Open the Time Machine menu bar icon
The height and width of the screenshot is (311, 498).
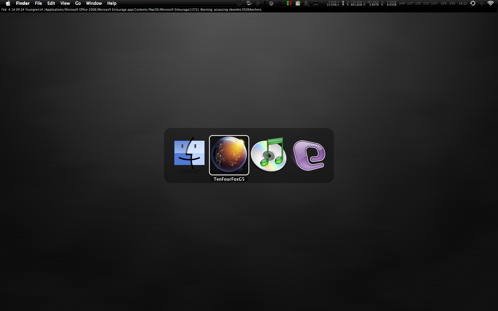click(473, 3)
